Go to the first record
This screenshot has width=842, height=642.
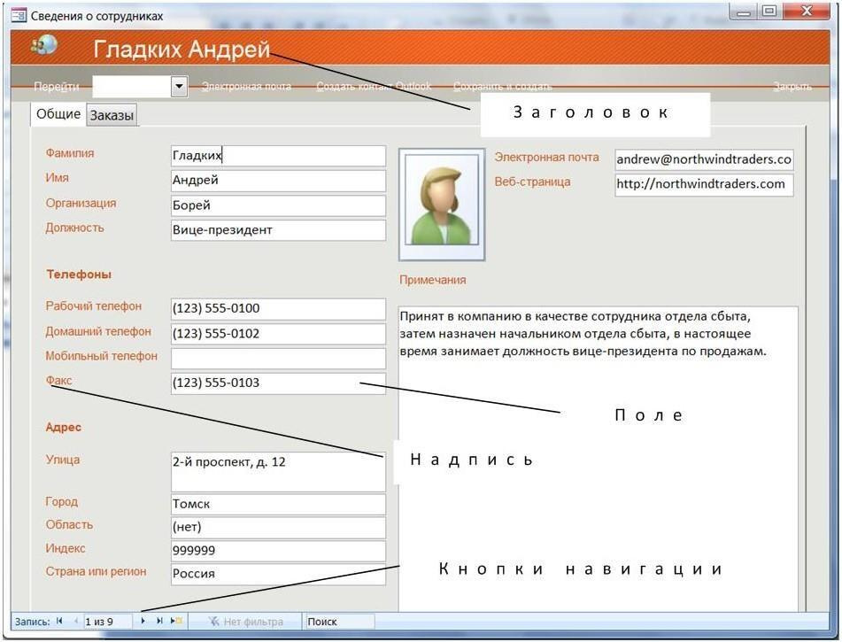tap(59, 621)
